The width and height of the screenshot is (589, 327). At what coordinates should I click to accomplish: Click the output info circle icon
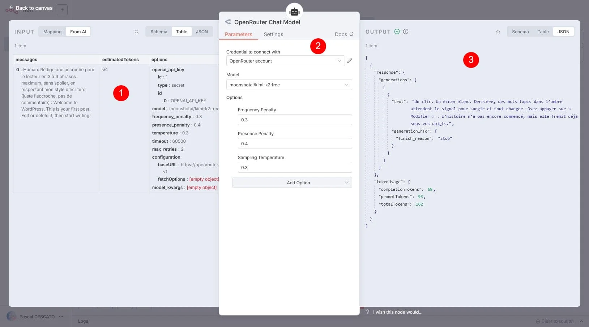click(x=406, y=31)
